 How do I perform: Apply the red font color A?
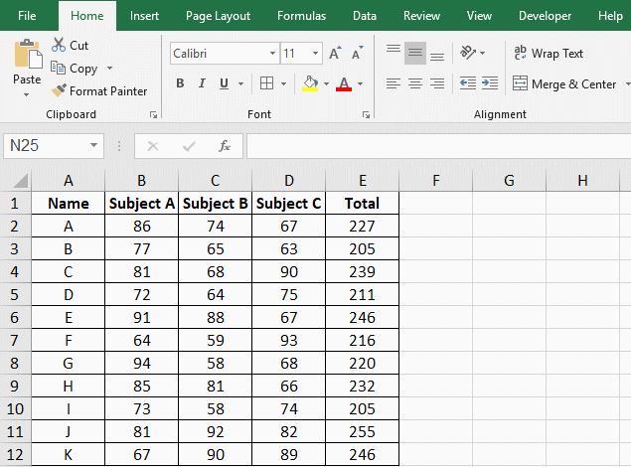pyautogui.click(x=344, y=83)
